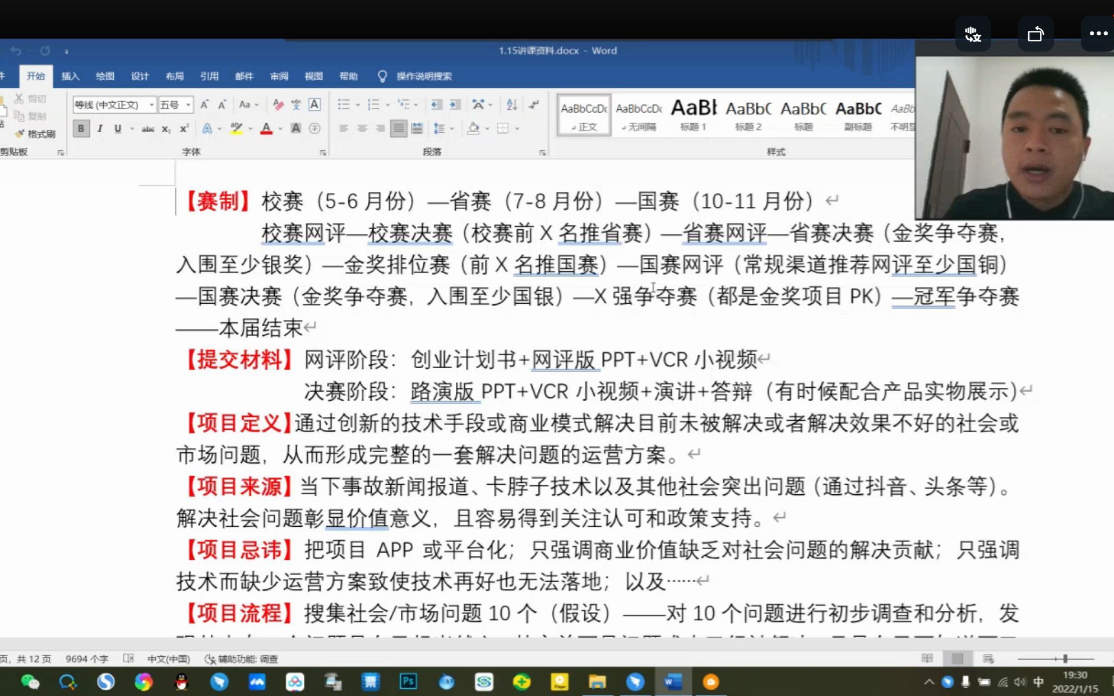Toggle superscript formatting
Viewport: 1114px width, 696px height.
[184, 129]
